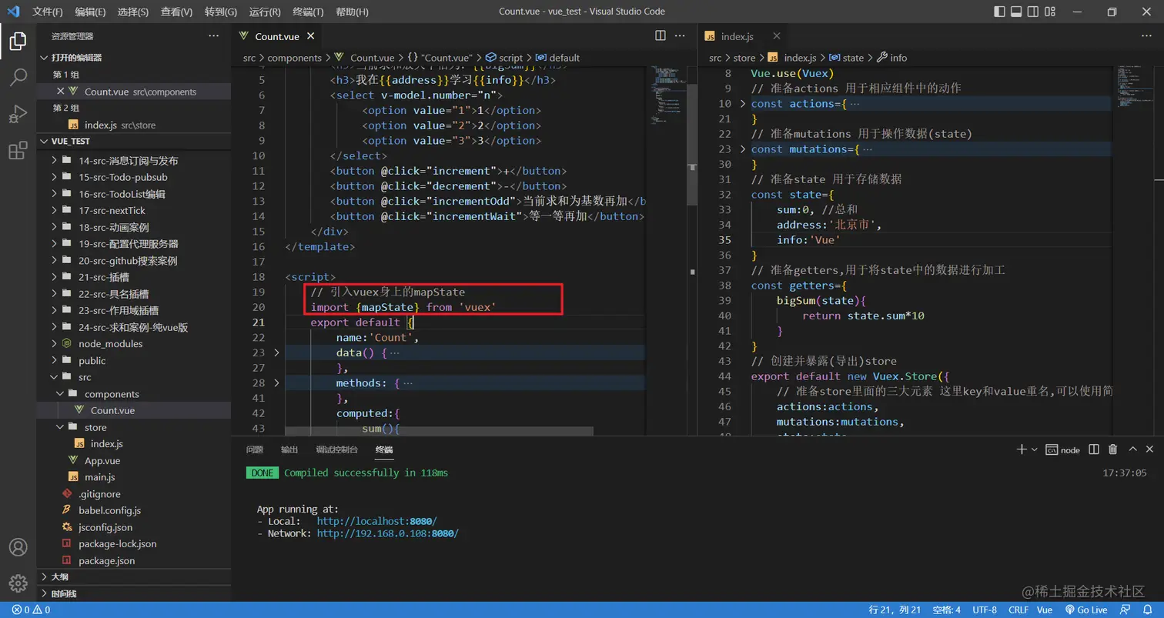Activate the Count.vue editor tab
Screen dimensions: 1164x618
click(x=277, y=36)
